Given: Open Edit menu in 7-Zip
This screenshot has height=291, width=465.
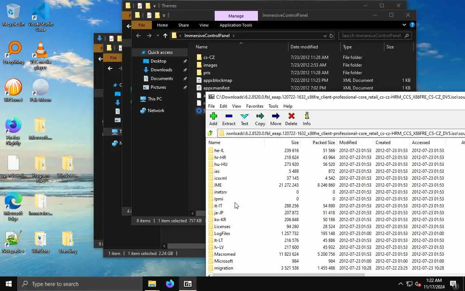Looking at the screenshot, I should [x=223, y=106].
